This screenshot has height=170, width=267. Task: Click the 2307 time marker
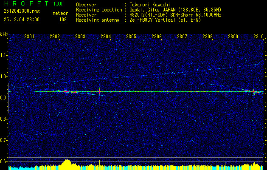tap(182, 37)
